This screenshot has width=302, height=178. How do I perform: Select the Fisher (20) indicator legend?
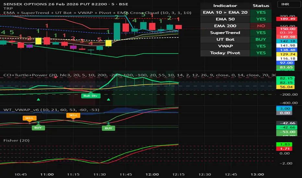pos(17,140)
